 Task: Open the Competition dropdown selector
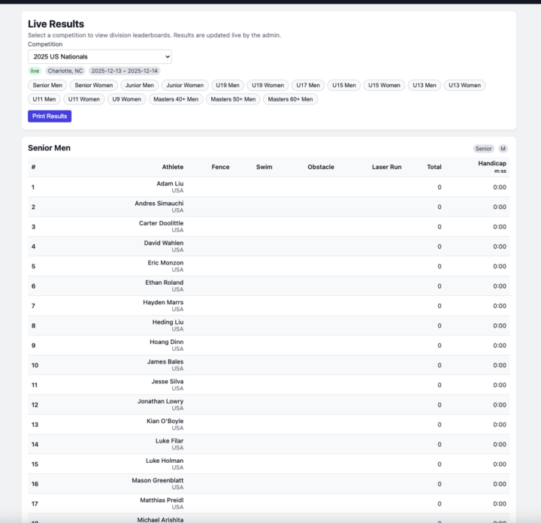(x=99, y=56)
